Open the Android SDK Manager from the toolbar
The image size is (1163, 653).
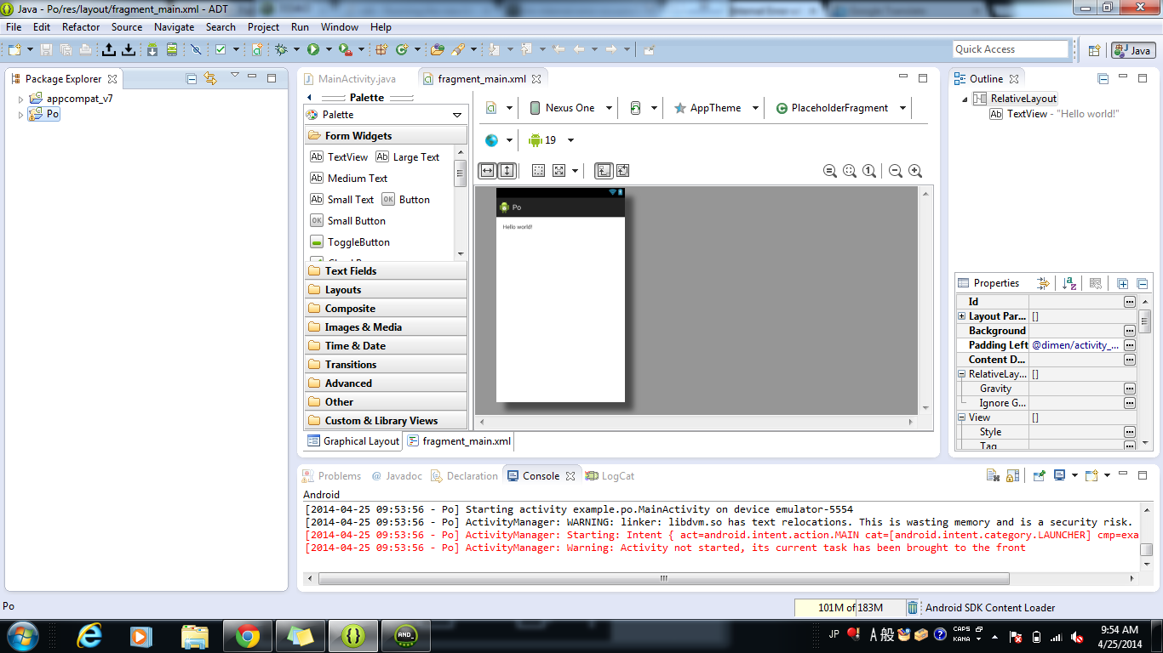click(150, 48)
